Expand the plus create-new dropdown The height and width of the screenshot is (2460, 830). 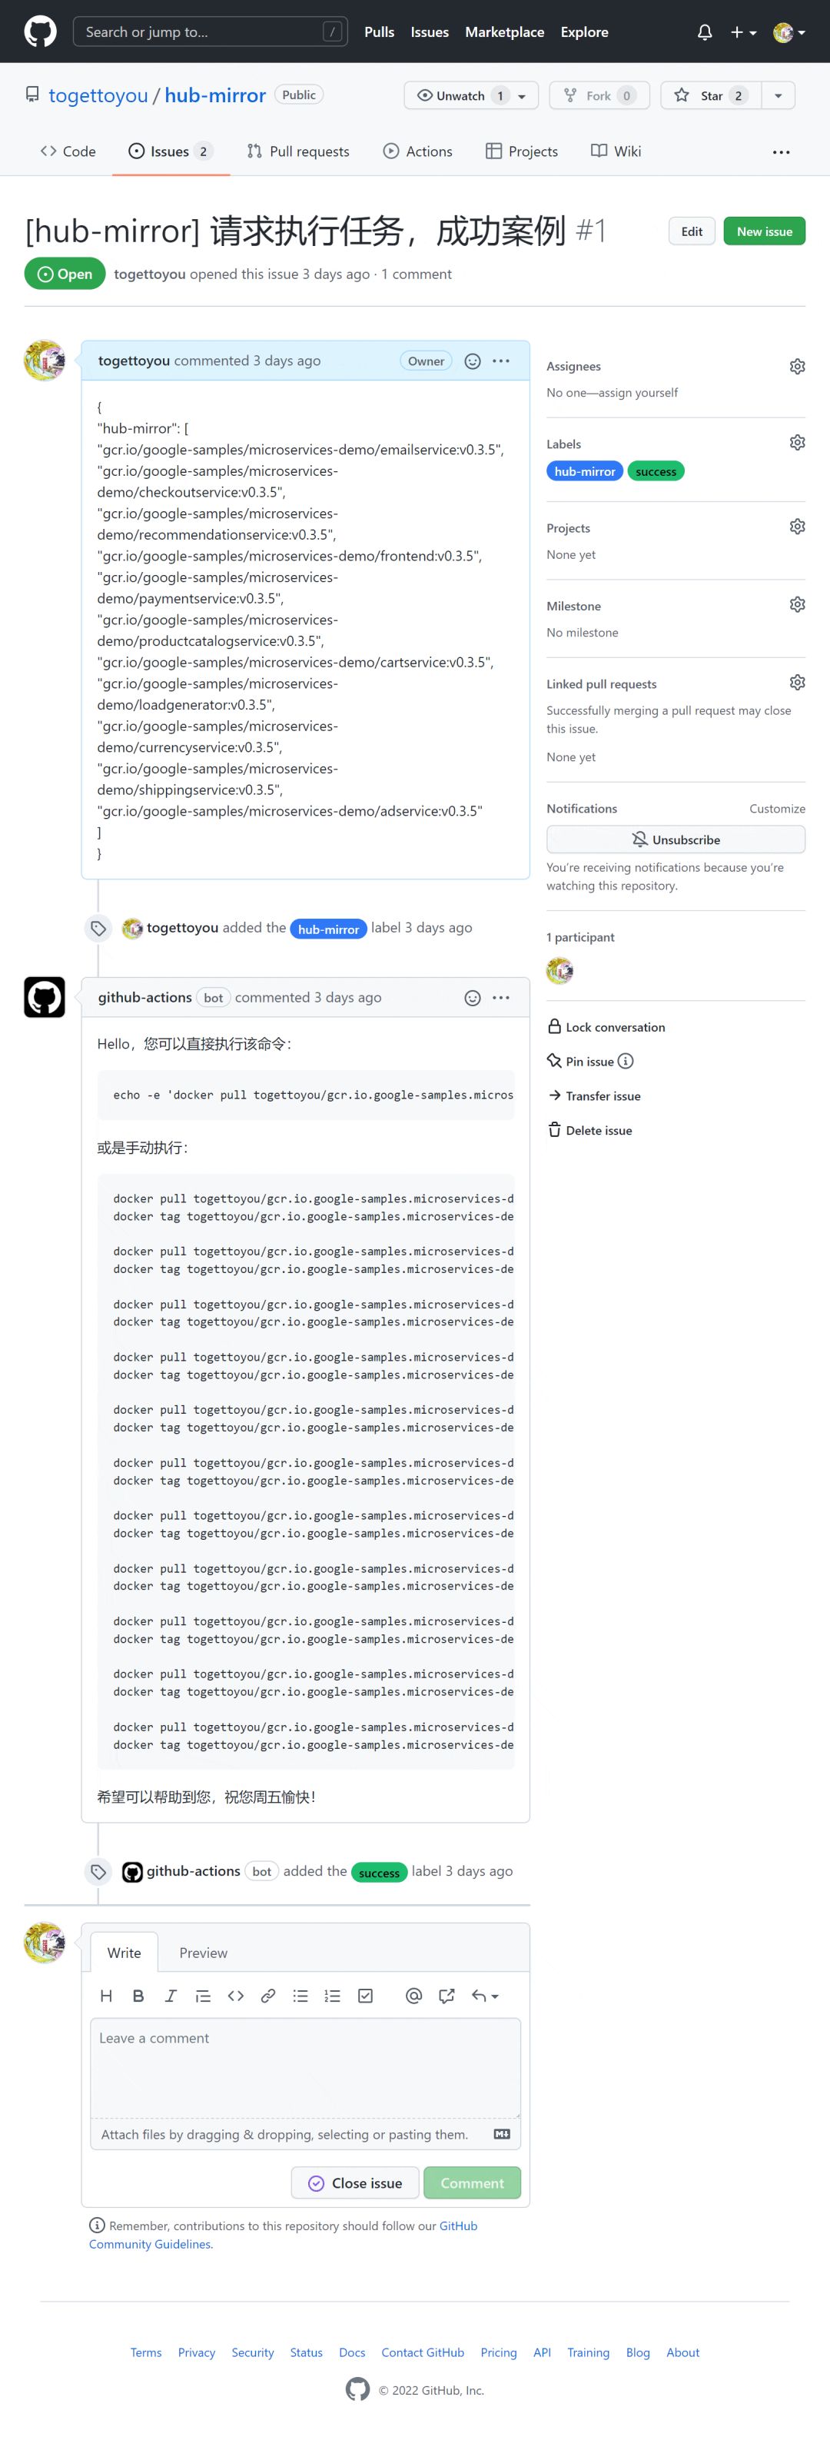click(x=743, y=32)
